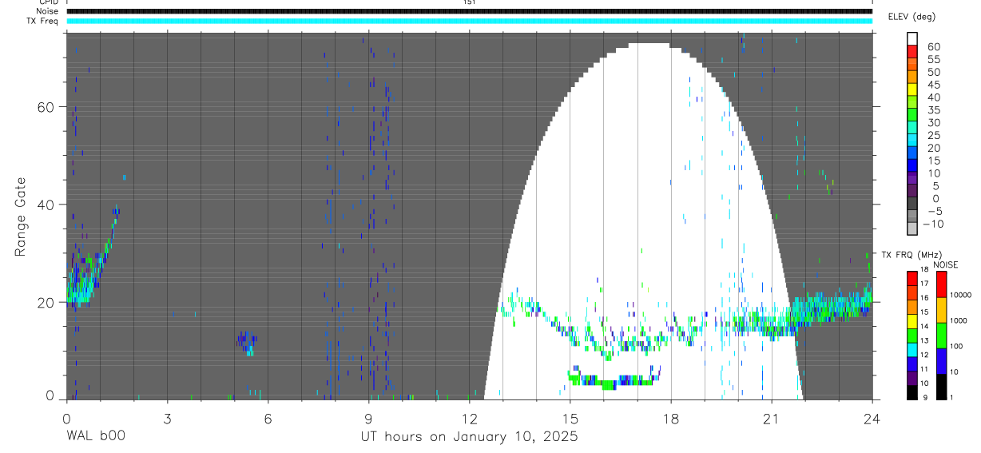Click the cyan TX Freq bar above plot
This screenshot has width=981, height=453.
(469, 21)
